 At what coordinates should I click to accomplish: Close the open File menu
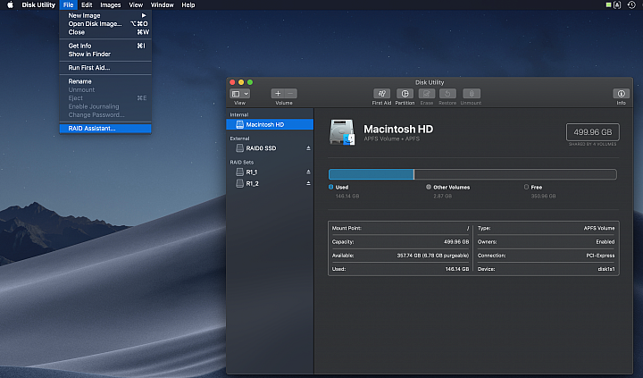click(68, 5)
